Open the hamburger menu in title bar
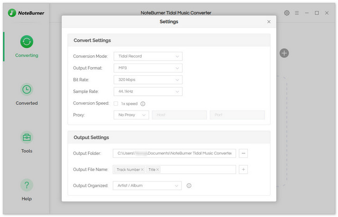Image resolution: width=338 pixels, height=217 pixels. pos(297,13)
